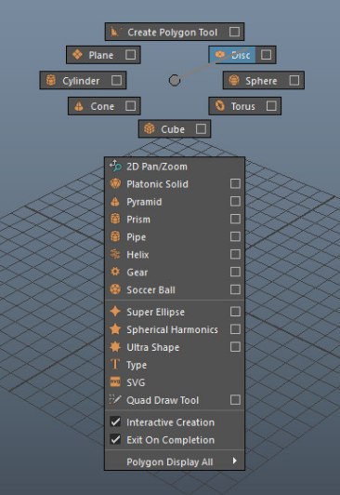Screen dimensions: 340x495
Task: Open the Soccer Ball option box
Action: 235,289
